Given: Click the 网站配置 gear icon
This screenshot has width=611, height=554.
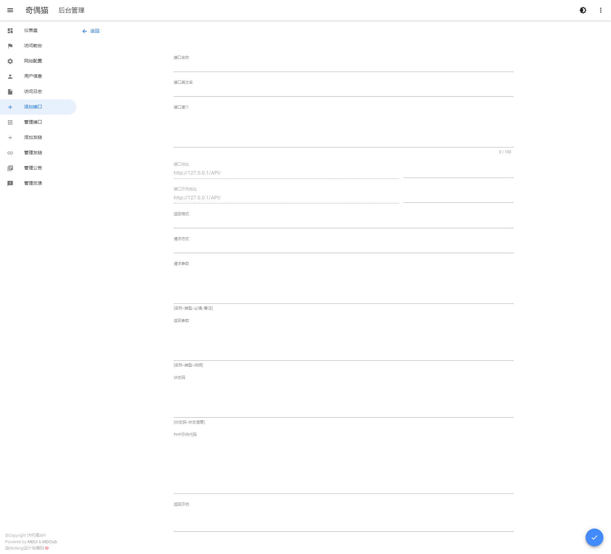Looking at the screenshot, I should pyautogui.click(x=10, y=61).
